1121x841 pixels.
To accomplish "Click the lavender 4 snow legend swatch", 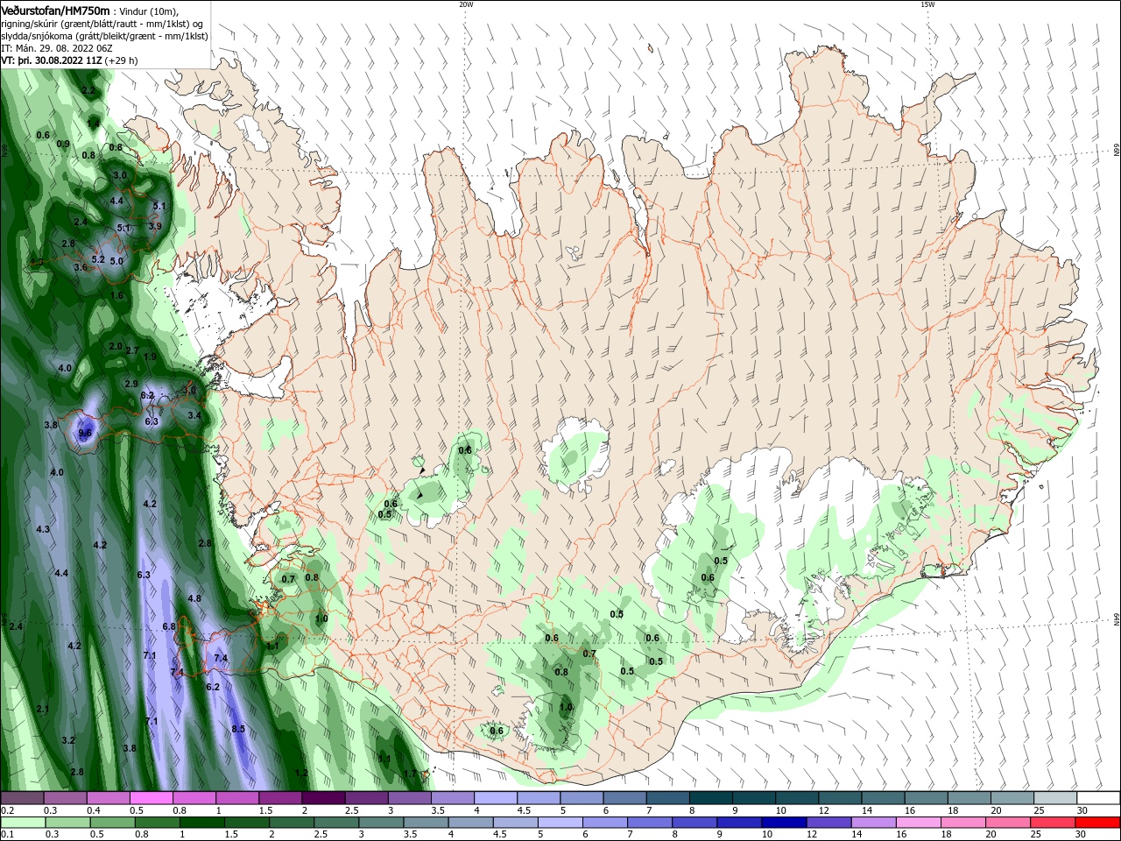I will 495,798.
